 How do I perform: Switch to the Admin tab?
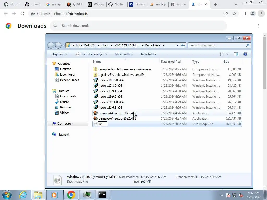179,4
